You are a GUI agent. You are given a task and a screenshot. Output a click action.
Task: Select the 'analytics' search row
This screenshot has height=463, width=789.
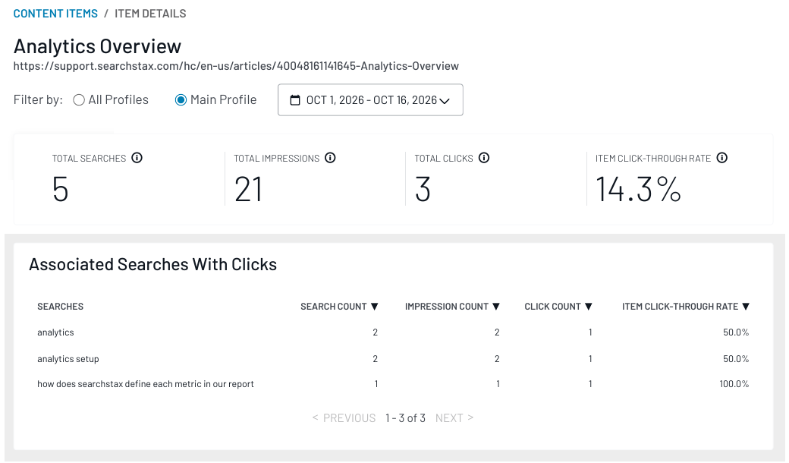[x=393, y=332]
